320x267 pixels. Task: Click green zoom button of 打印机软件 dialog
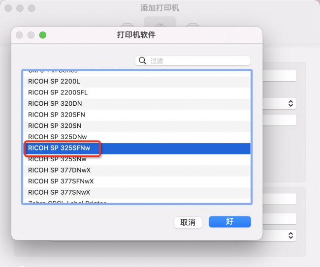click(x=43, y=35)
